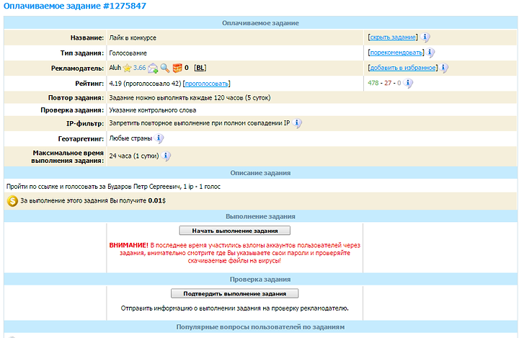Image resolution: width=519 pixels, height=338 pixels.
Task: Click the 'Описание задания' section header
Action: tap(260, 173)
